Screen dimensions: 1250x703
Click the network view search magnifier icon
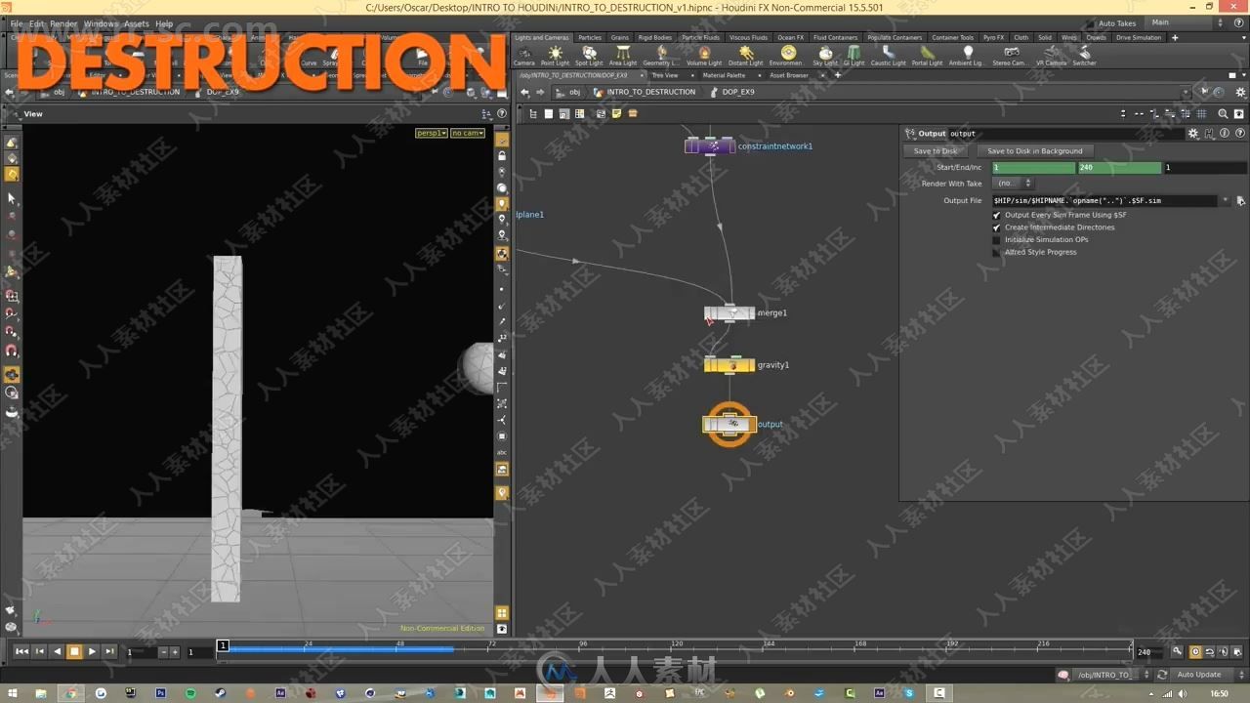pyautogui.click(x=1223, y=113)
